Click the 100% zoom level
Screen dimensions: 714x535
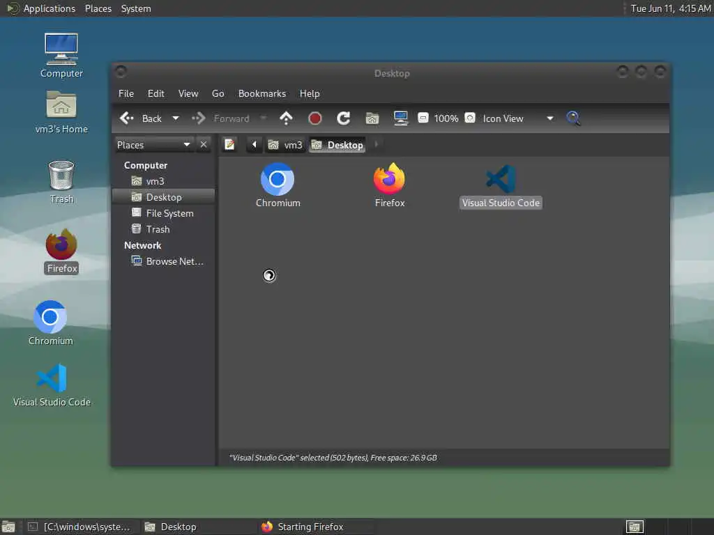coord(446,118)
